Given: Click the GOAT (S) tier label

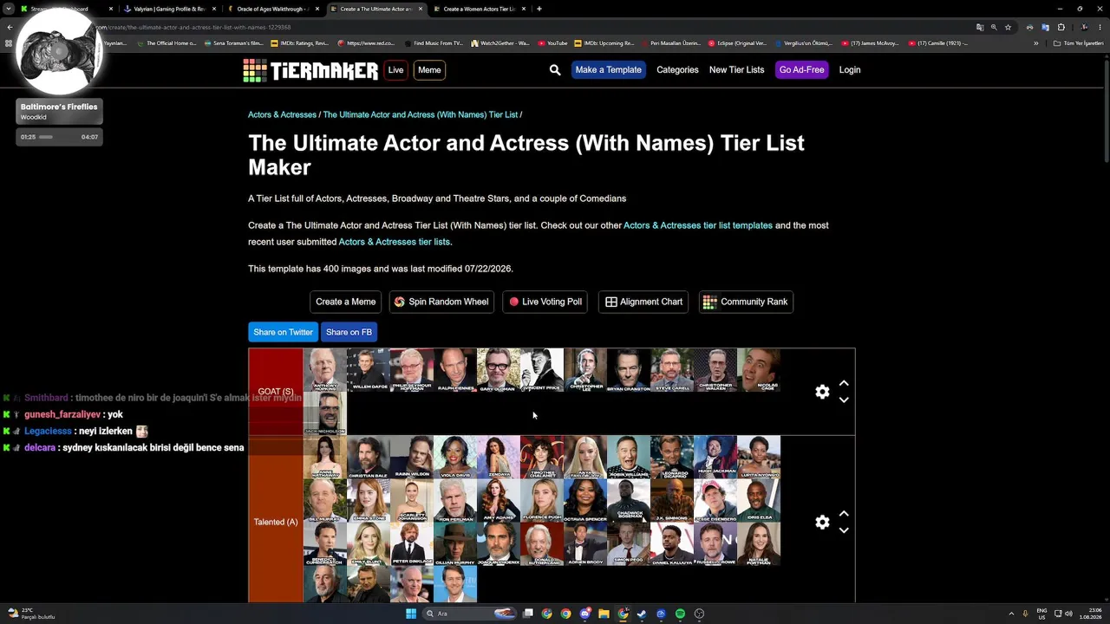Looking at the screenshot, I should coord(276,392).
